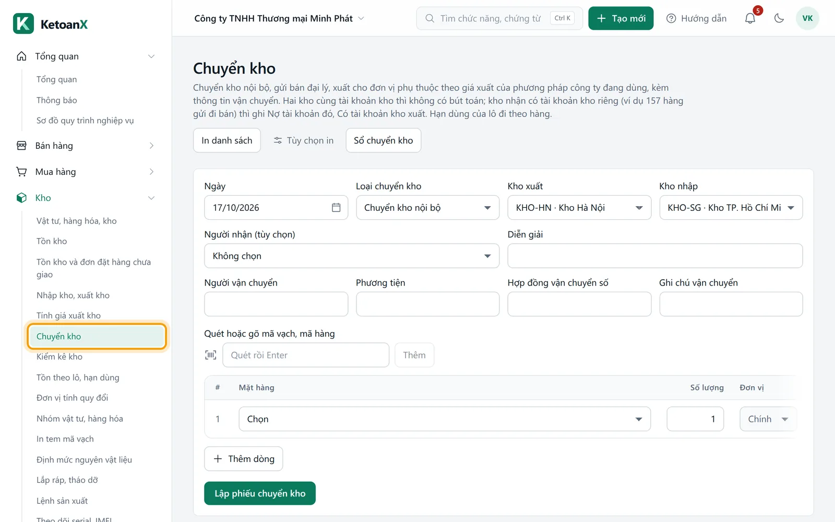Click the KetoanX logo icon
The image size is (835, 522).
tap(23, 23)
